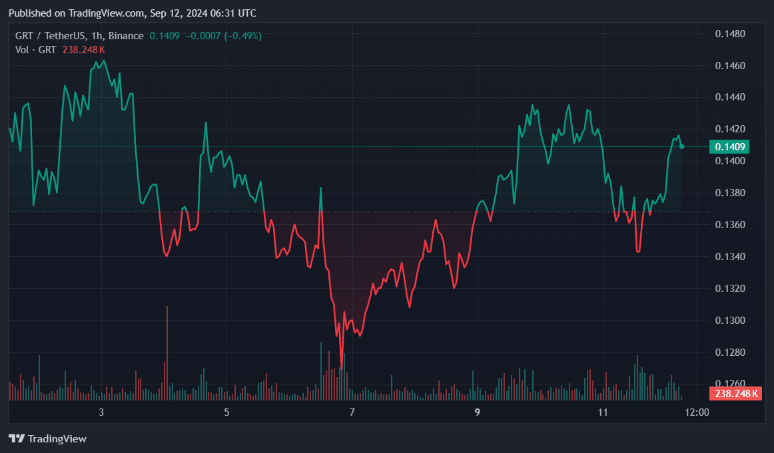Click the 238.248K volume value in legend
This screenshot has height=453, width=774.
point(83,50)
